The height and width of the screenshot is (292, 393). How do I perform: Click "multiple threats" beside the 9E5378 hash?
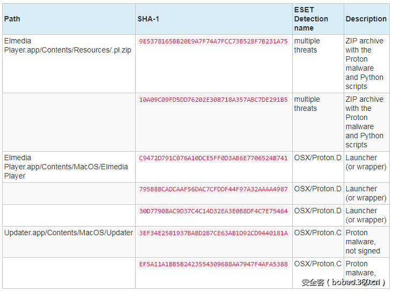point(307,46)
